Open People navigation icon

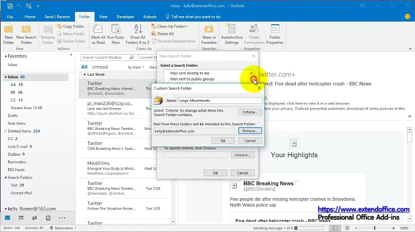tap(35, 218)
